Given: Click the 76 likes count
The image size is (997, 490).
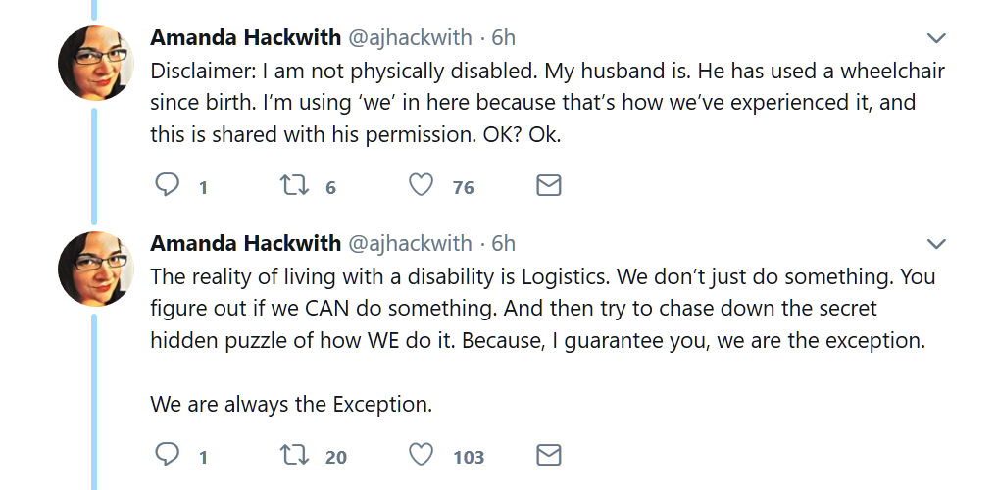Looking at the screenshot, I should 463,187.
